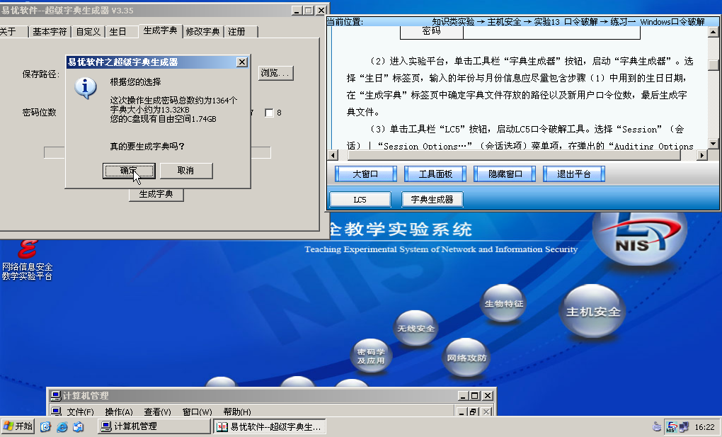722x437 pixels.
Task: Open the 网络信息安全教学实验平台 desktop icon
Action: [x=27, y=261]
